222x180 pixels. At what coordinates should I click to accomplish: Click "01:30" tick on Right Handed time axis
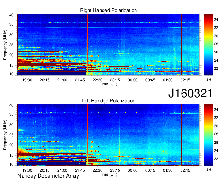(167, 80)
